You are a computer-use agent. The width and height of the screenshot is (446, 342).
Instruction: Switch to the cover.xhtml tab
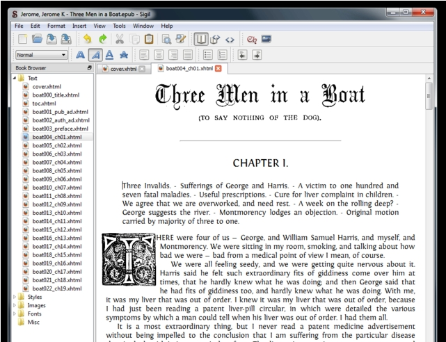[x=123, y=69]
